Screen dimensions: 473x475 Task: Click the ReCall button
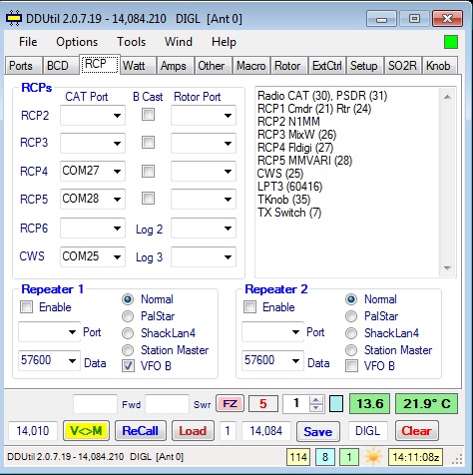140,431
